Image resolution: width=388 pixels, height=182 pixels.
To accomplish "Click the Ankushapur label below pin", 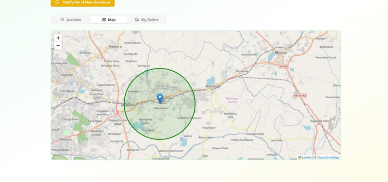I will tap(161, 108).
